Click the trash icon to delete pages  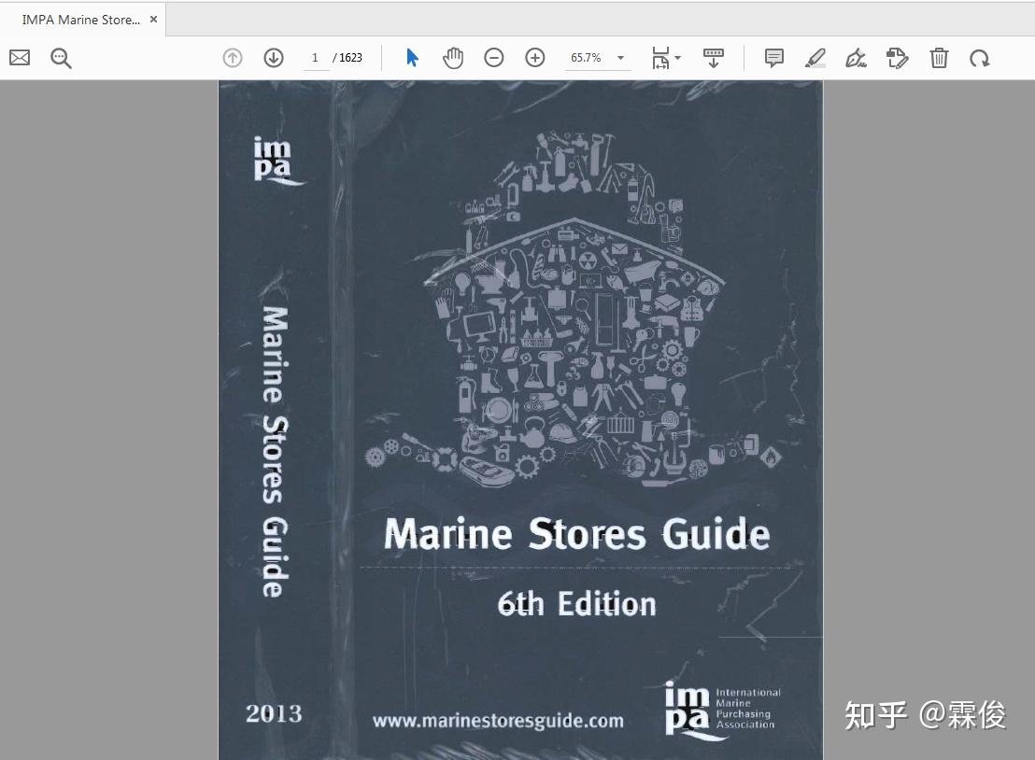click(938, 58)
